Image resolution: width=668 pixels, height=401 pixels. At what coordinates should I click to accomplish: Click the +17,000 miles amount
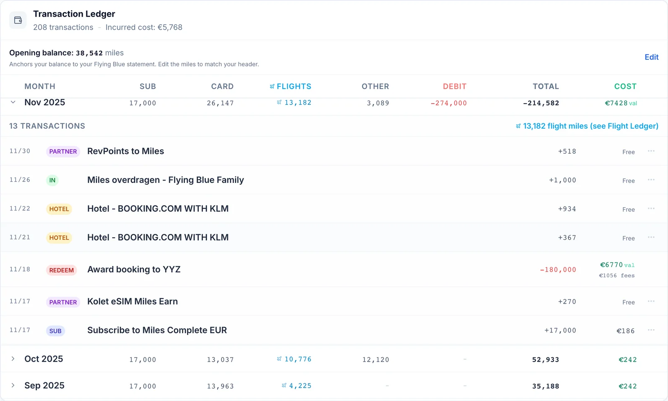(560, 330)
